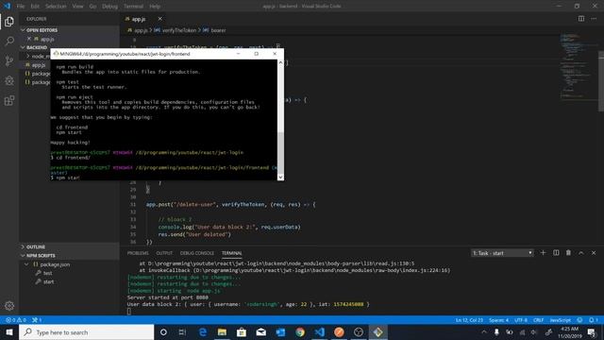Viewport: 604px width, 340px height.
Task: Click the split editor icon
Action: pyautogui.click(x=581, y=19)
